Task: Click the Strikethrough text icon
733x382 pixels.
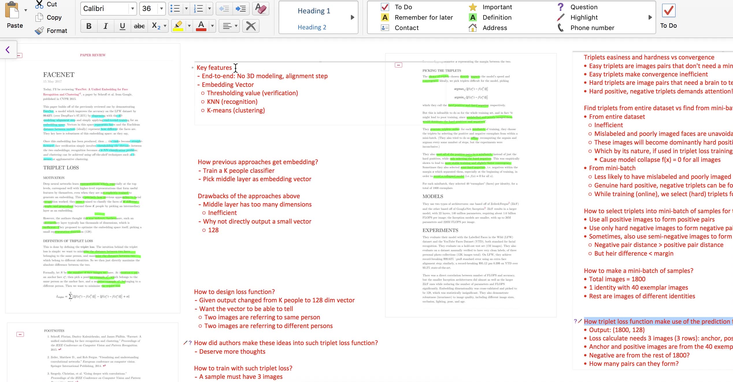Action: tap(140, 26)
